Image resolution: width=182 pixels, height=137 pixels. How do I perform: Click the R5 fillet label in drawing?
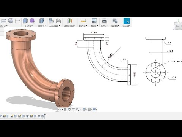(x=169, y=43)
